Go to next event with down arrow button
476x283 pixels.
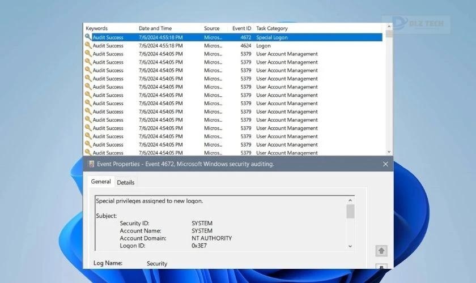(x=381, y=267)
